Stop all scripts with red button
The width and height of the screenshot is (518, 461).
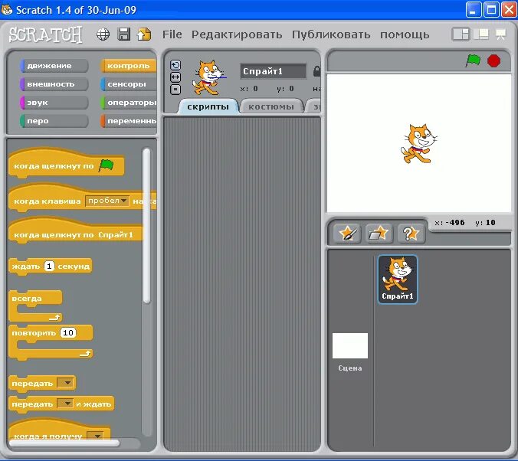point(494,60)
